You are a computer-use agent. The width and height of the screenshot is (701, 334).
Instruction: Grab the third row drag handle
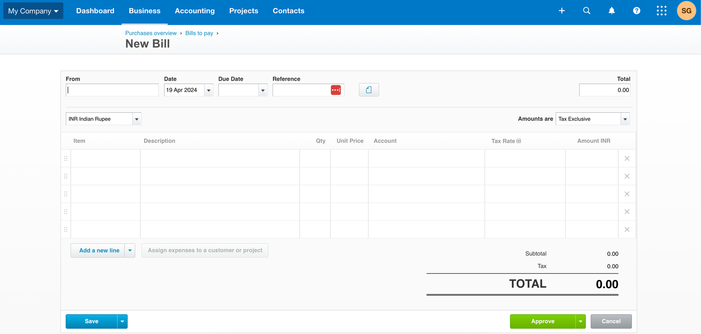tap(66, 194)
